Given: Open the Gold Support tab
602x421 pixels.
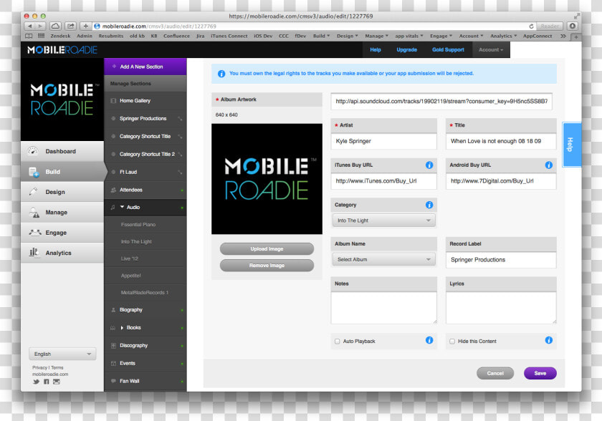Looking at the screenshot, I should coord(448,50).
